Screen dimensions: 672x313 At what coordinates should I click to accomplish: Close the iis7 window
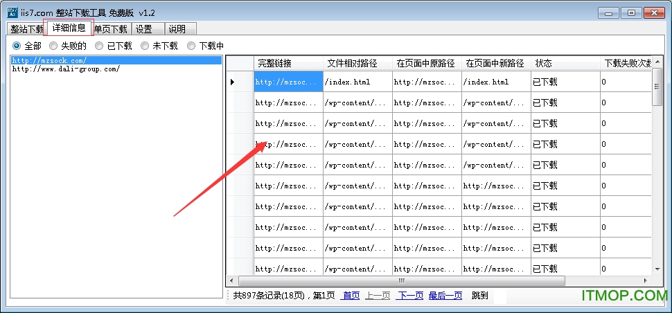tap(655, 13)
